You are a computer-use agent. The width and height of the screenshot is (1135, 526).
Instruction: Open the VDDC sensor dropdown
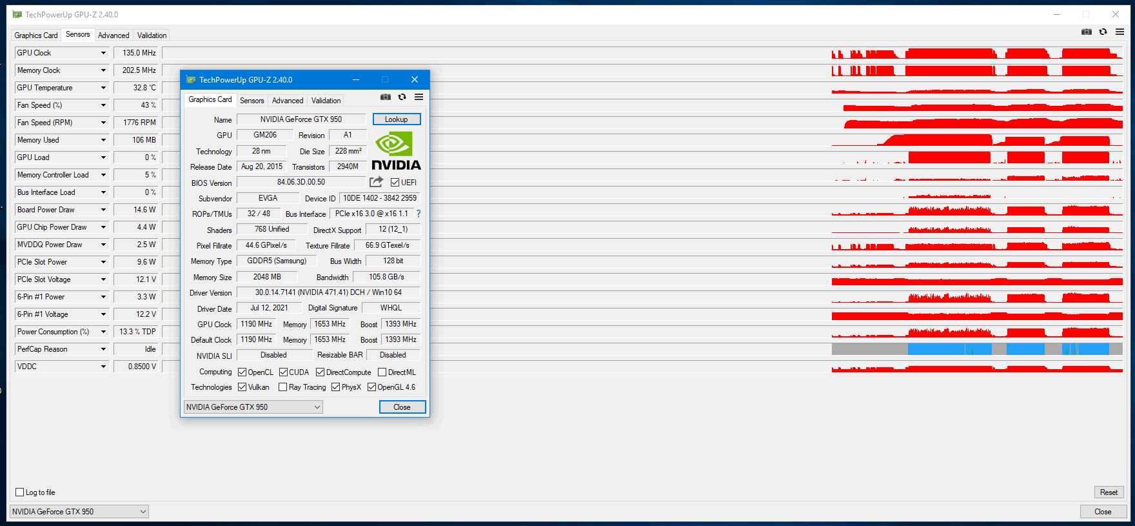(103, 367)
